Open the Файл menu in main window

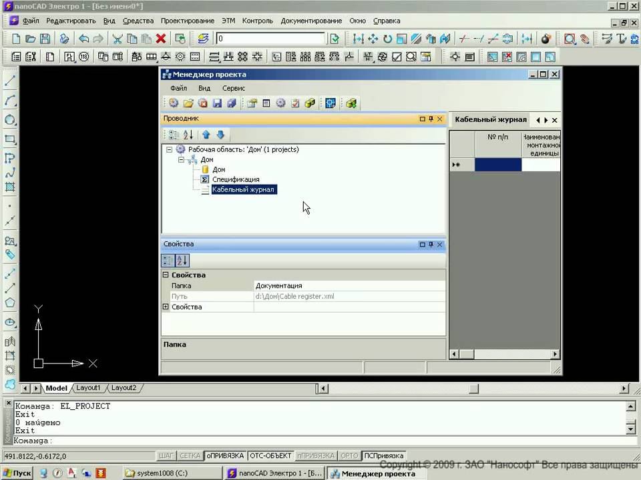point(31,21)
